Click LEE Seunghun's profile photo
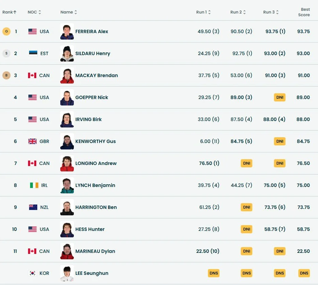318x285 pixels. (x=67, y=273)
